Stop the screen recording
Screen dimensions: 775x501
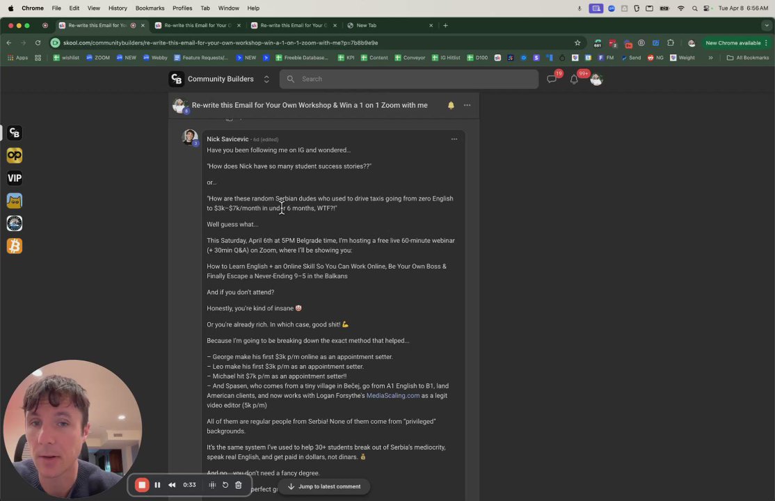pos(142,485)
